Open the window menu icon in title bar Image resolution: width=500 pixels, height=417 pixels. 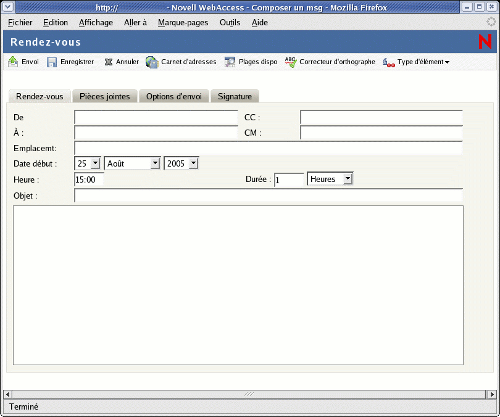pos(8,6)
